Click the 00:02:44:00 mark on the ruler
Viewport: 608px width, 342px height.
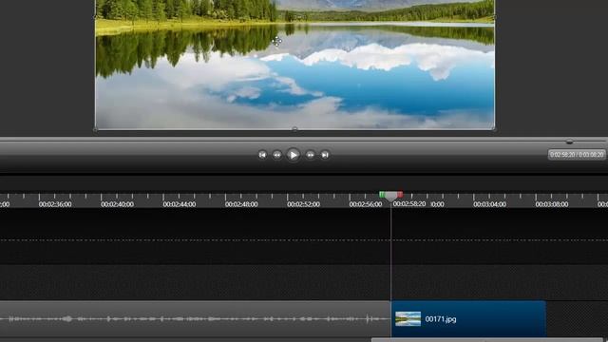click(180, 204)
